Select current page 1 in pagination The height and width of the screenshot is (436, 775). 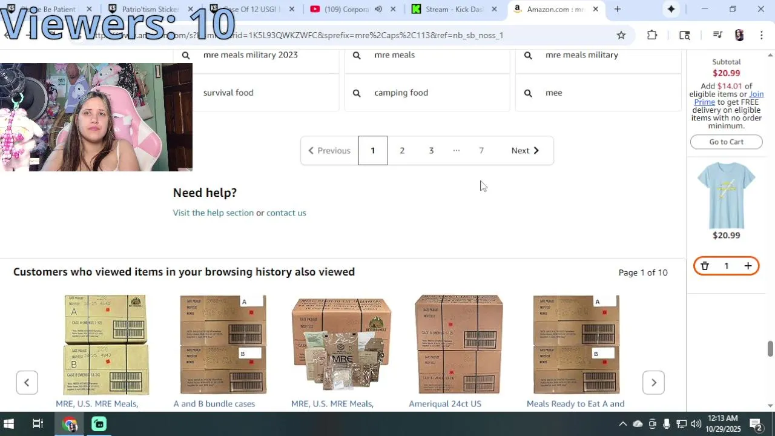click(373, 150)
